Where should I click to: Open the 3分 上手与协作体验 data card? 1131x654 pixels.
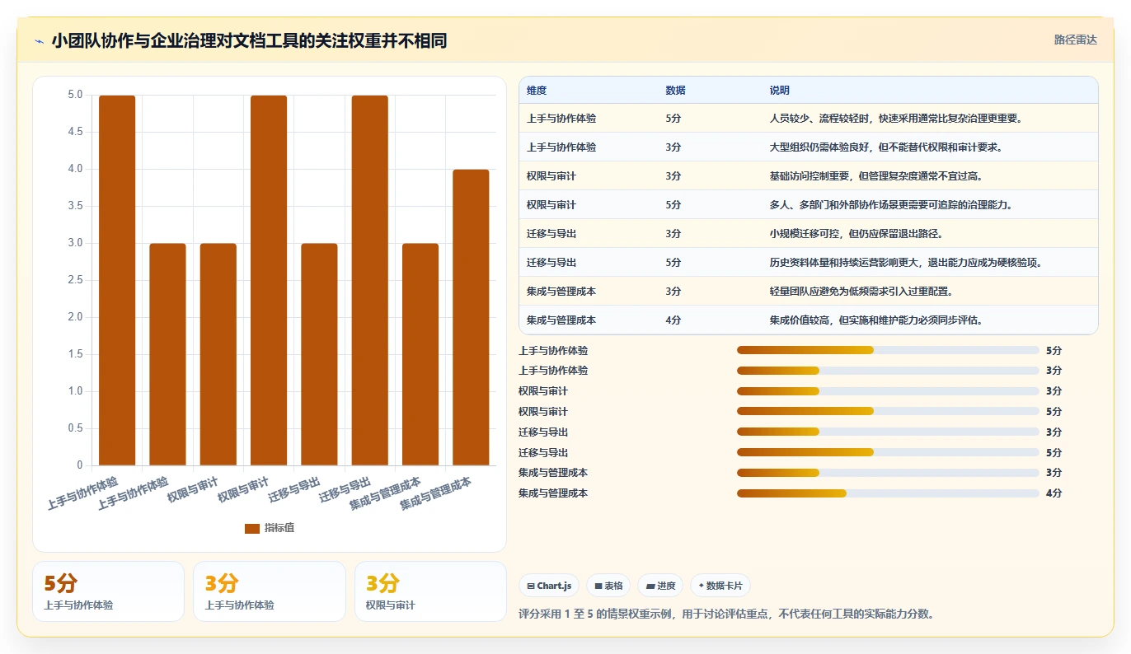tap(269, 591)
